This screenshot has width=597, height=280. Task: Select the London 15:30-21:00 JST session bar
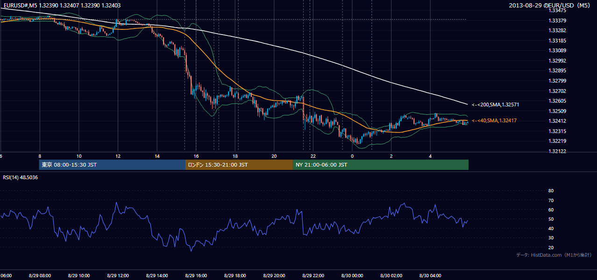pos(239,165)
